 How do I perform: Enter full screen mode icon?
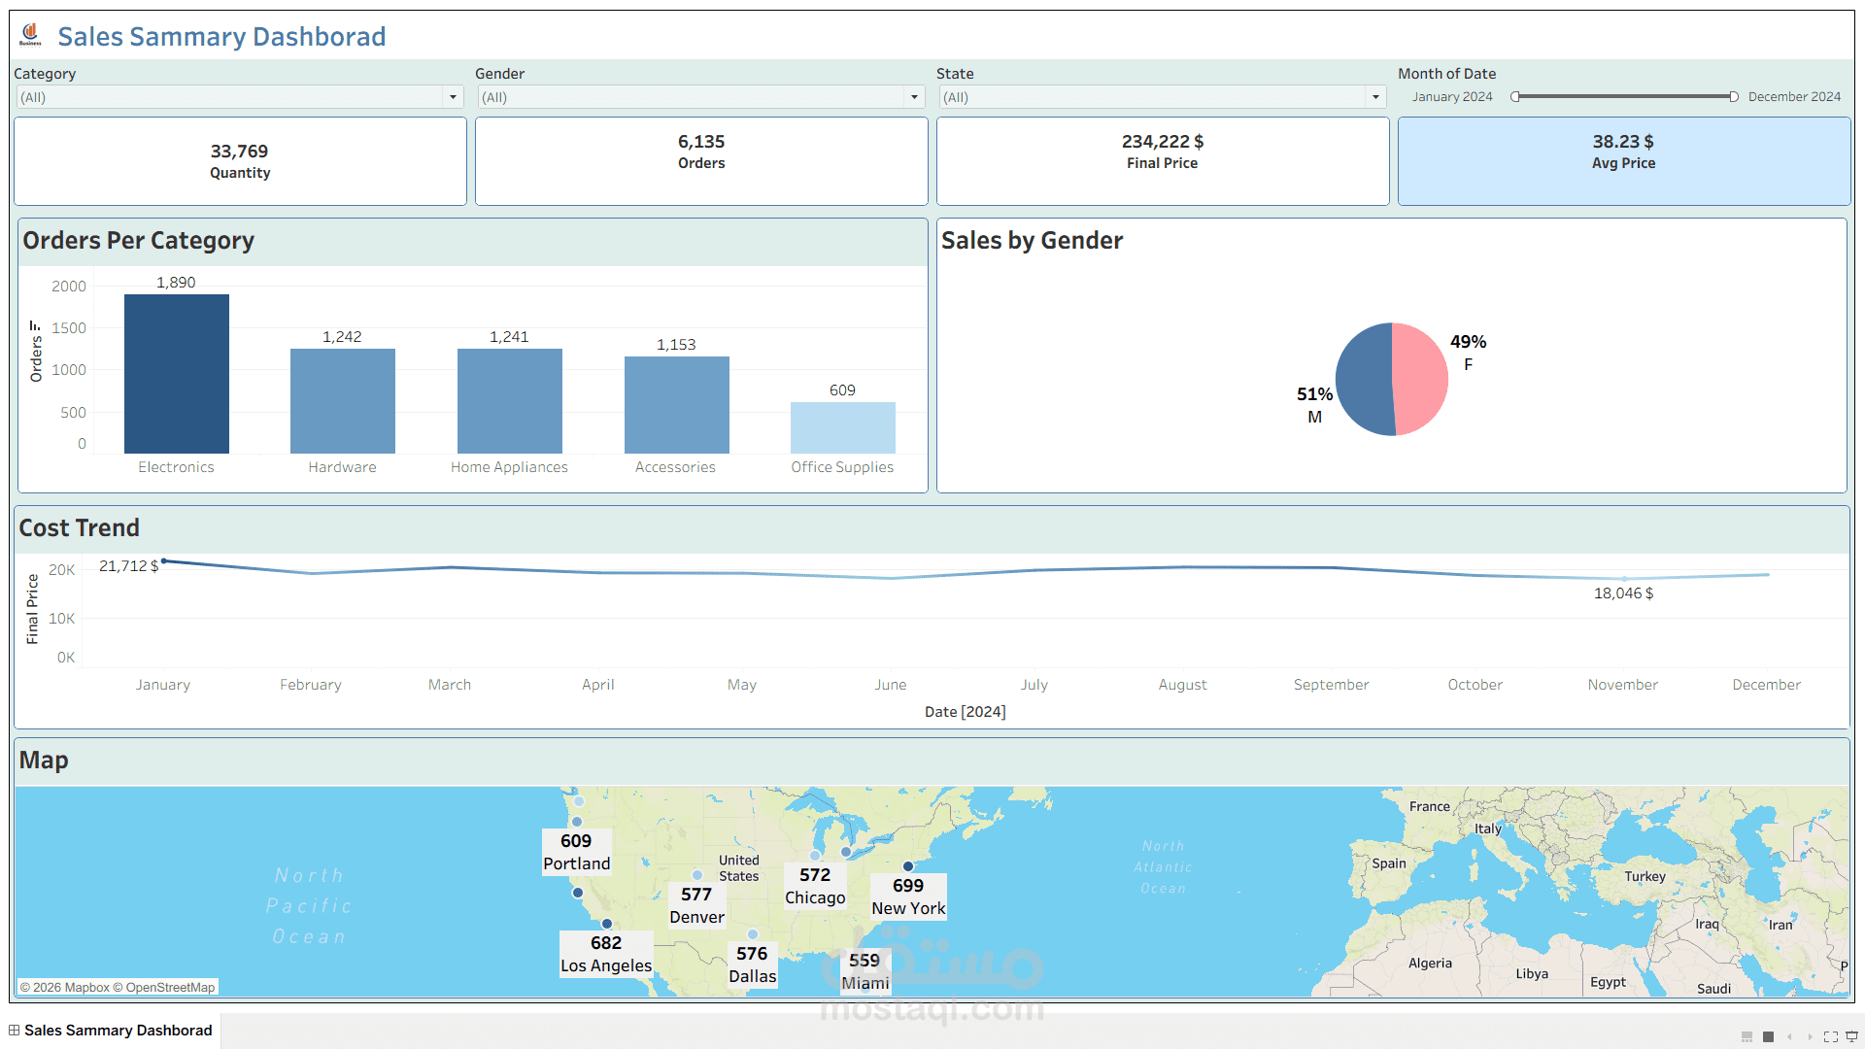(1831, 1036)
